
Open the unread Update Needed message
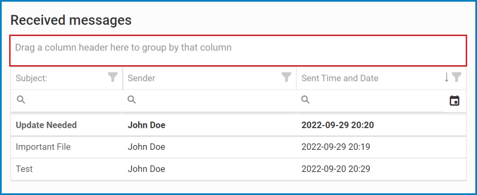pos(238,125)
